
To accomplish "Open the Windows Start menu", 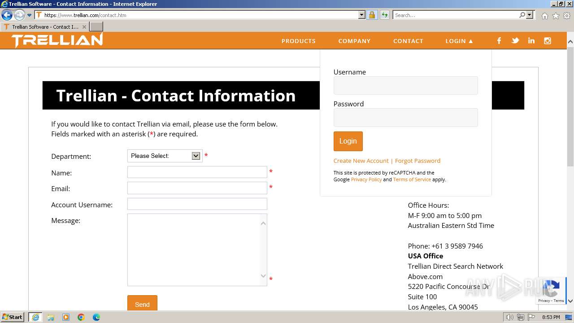I will [x=13, y=317].
